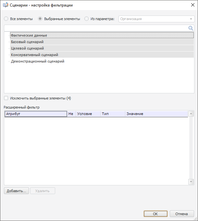Click the dialog's book icon in title bar
The height and width of the screenshot is (221, 198).
click(6, 5)
